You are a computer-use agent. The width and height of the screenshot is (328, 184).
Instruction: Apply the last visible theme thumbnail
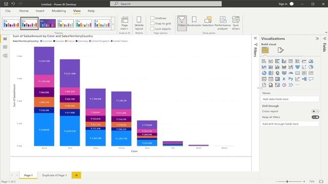(102, 24)
